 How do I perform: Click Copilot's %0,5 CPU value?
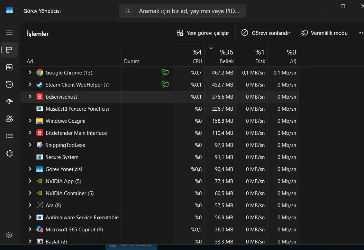196,229
